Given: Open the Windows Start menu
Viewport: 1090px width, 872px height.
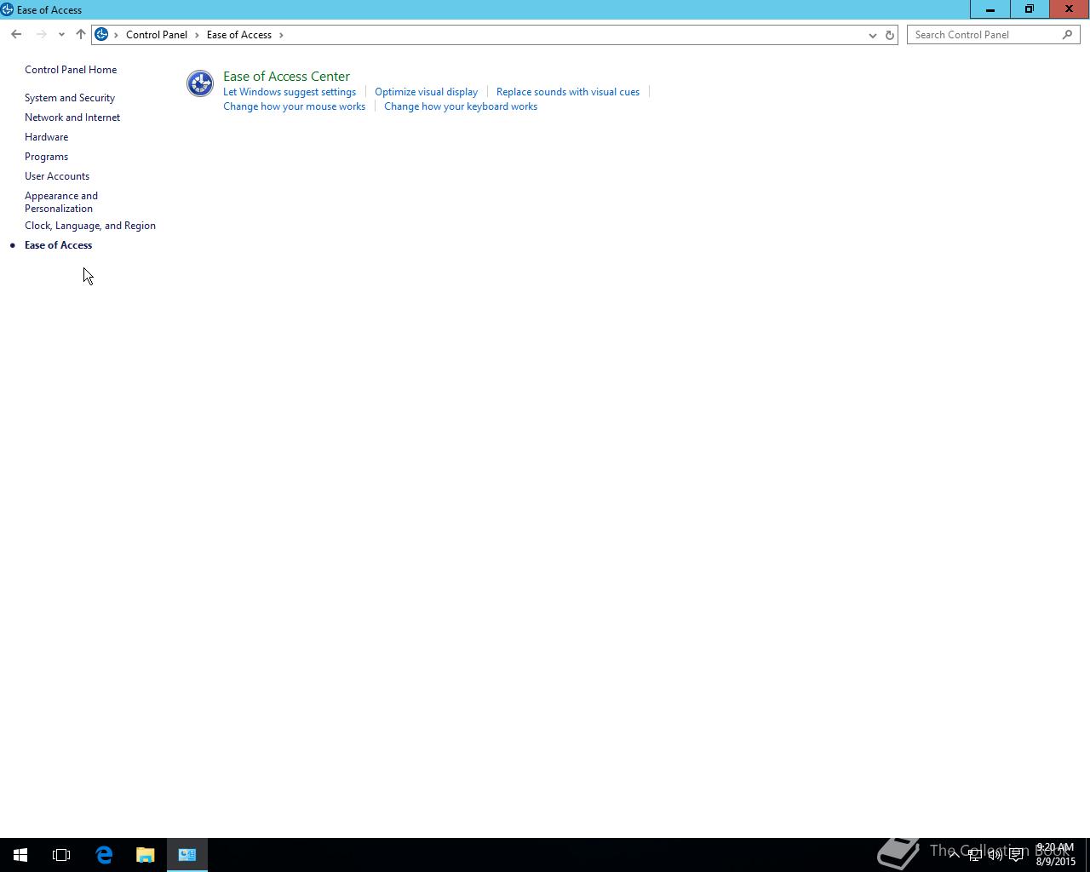Looking at the screenshot, I should click(x=20, y=855).
